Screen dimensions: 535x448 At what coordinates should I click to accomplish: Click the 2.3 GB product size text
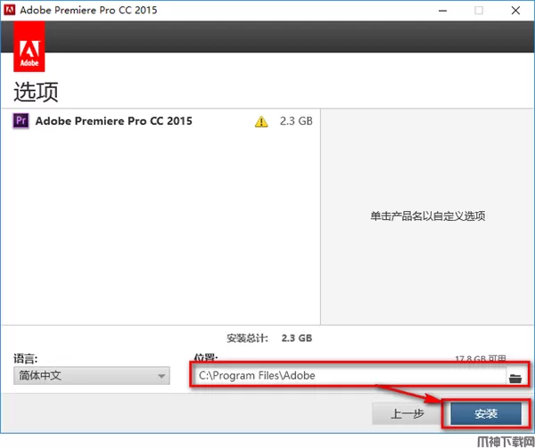tap(296, 121)
